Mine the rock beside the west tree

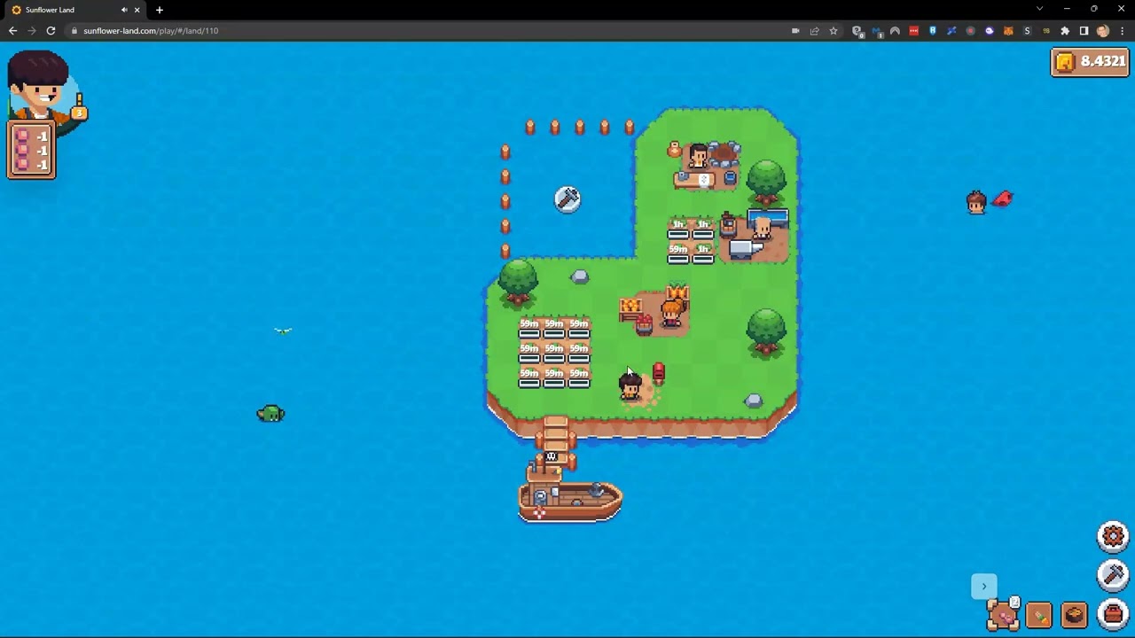pyautogui.click(x=579, y=276)
